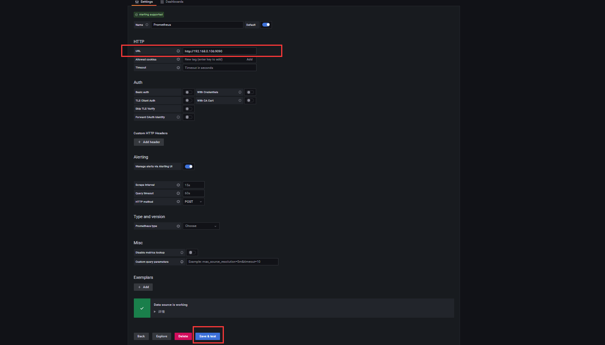This screenshot has width=605, height=345.
Task: Click the Back button
Action: pyautogui.click(x=141, y=336)
